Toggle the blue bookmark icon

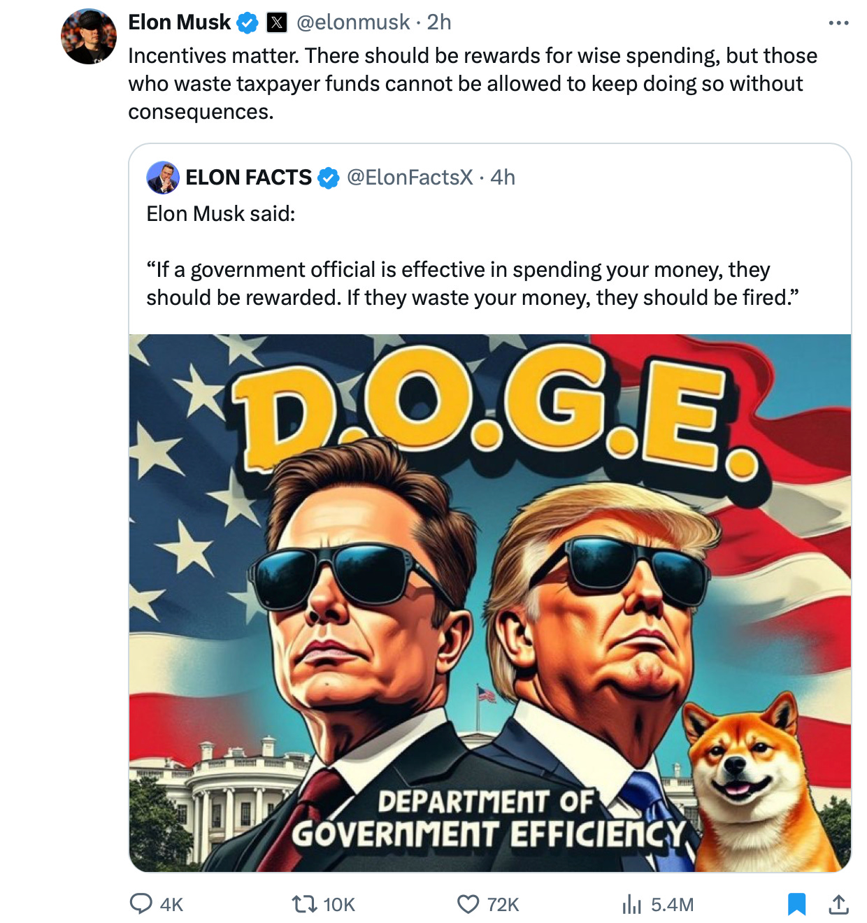[x=796, y=904]
